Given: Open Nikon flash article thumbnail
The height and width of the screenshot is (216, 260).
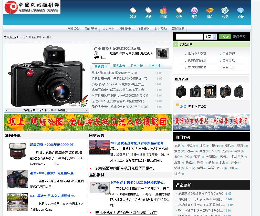Looking at the screenshot, I should coord(17,151).
